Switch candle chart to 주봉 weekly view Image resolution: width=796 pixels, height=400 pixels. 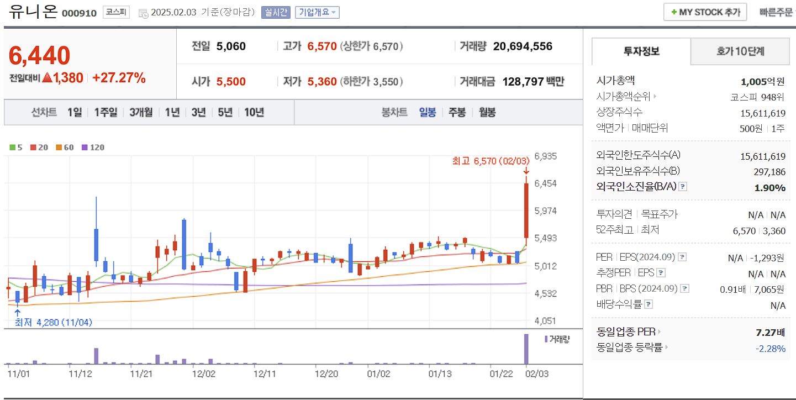457,112
